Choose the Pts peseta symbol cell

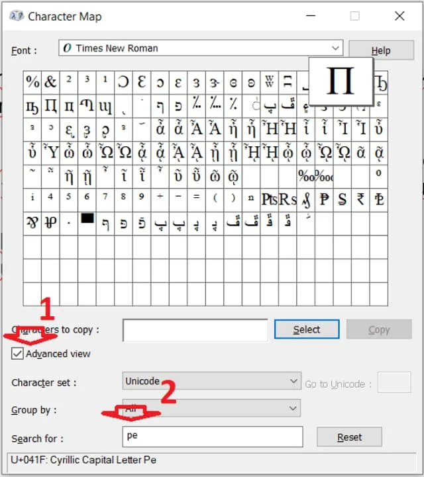click(269, 198)
